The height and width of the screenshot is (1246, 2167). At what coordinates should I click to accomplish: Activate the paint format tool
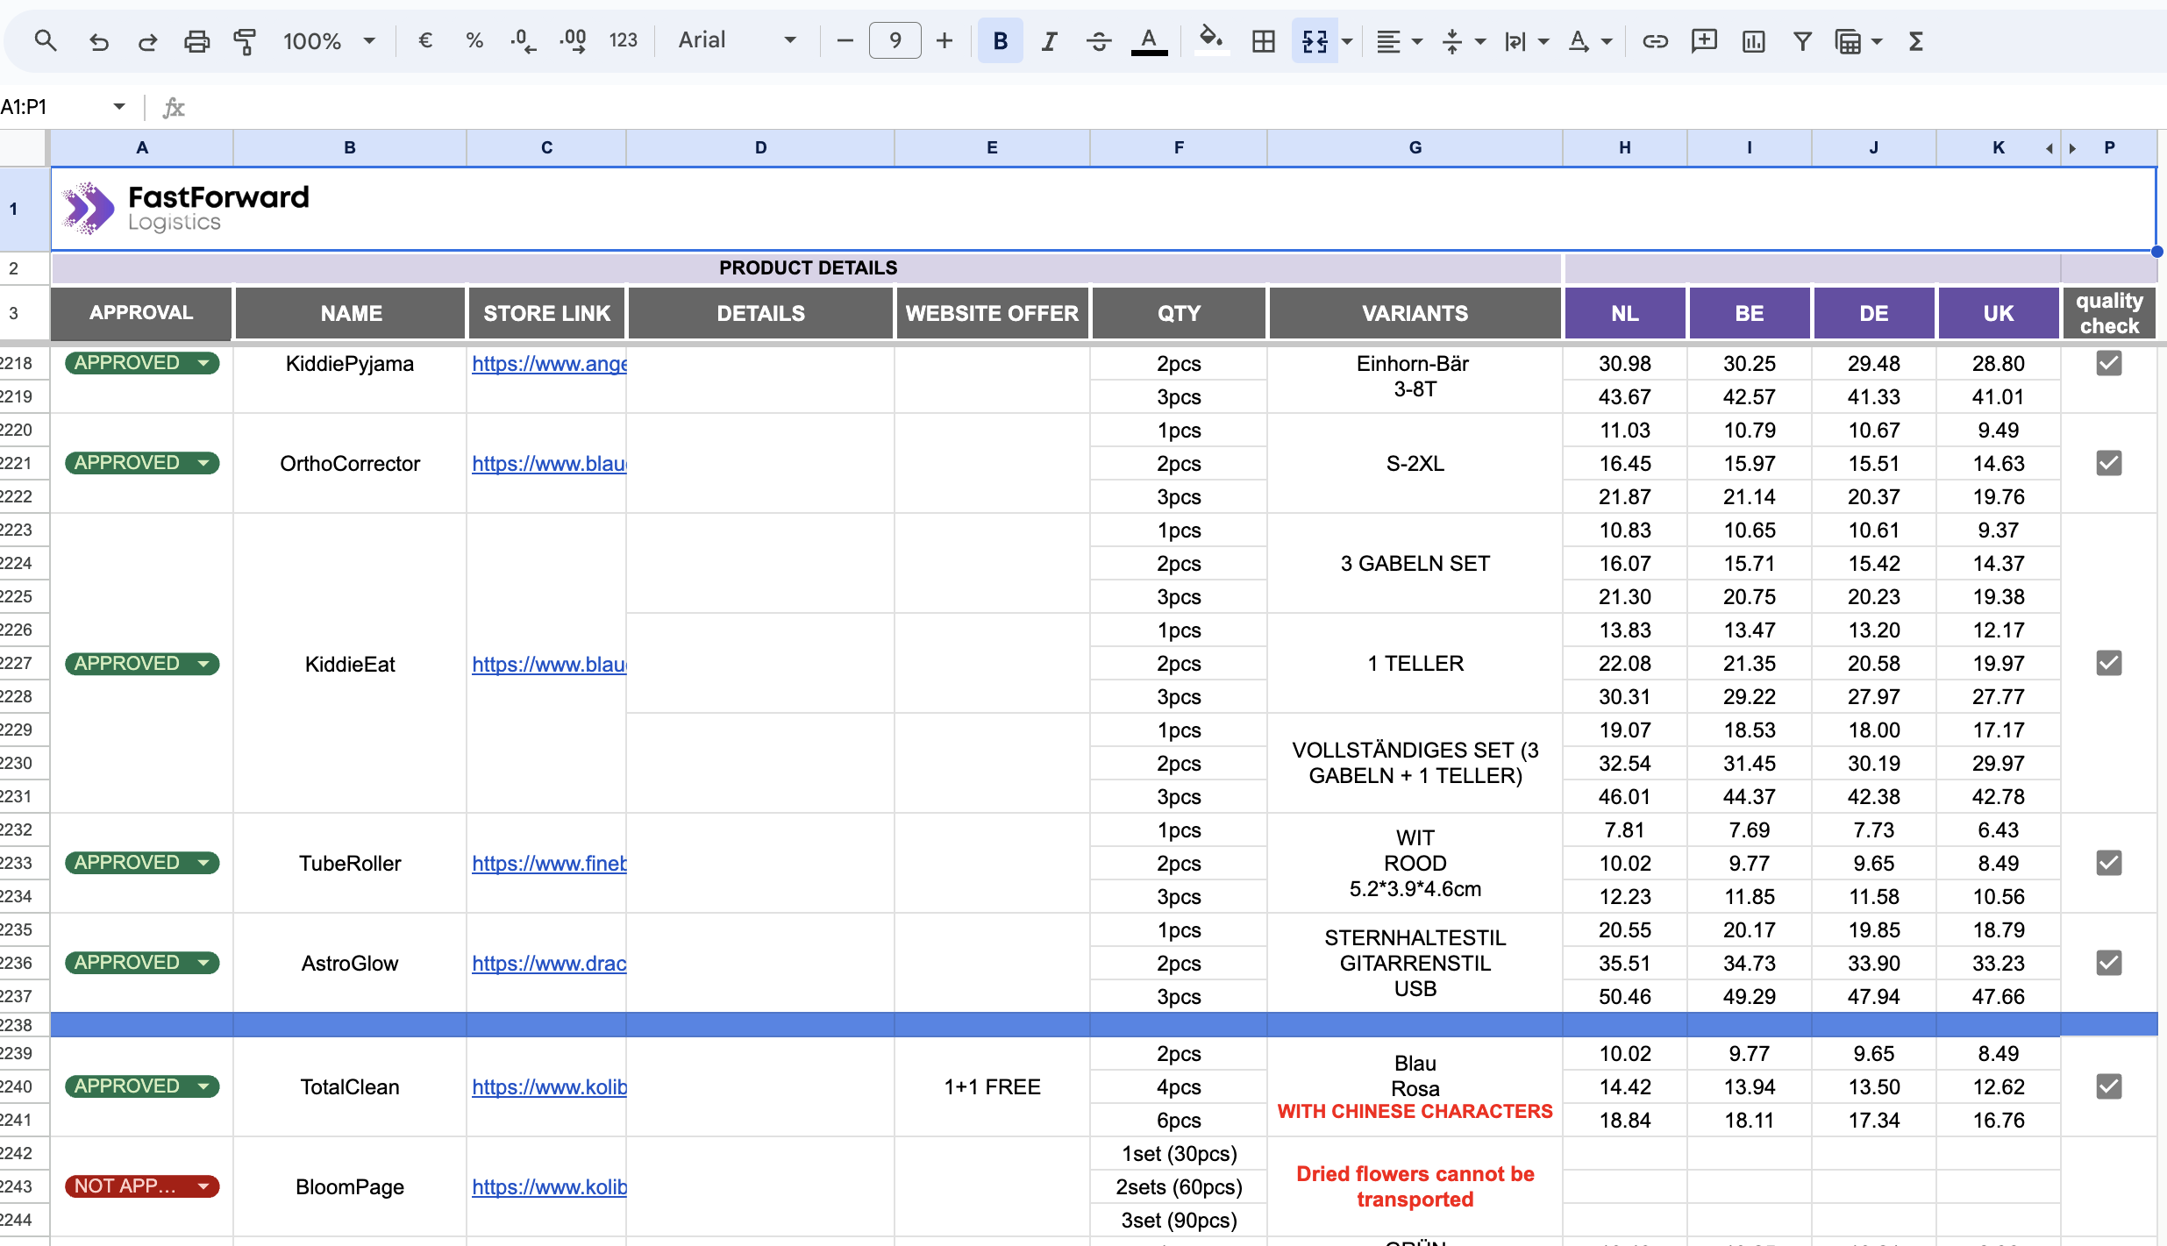(x=245, y=40)
